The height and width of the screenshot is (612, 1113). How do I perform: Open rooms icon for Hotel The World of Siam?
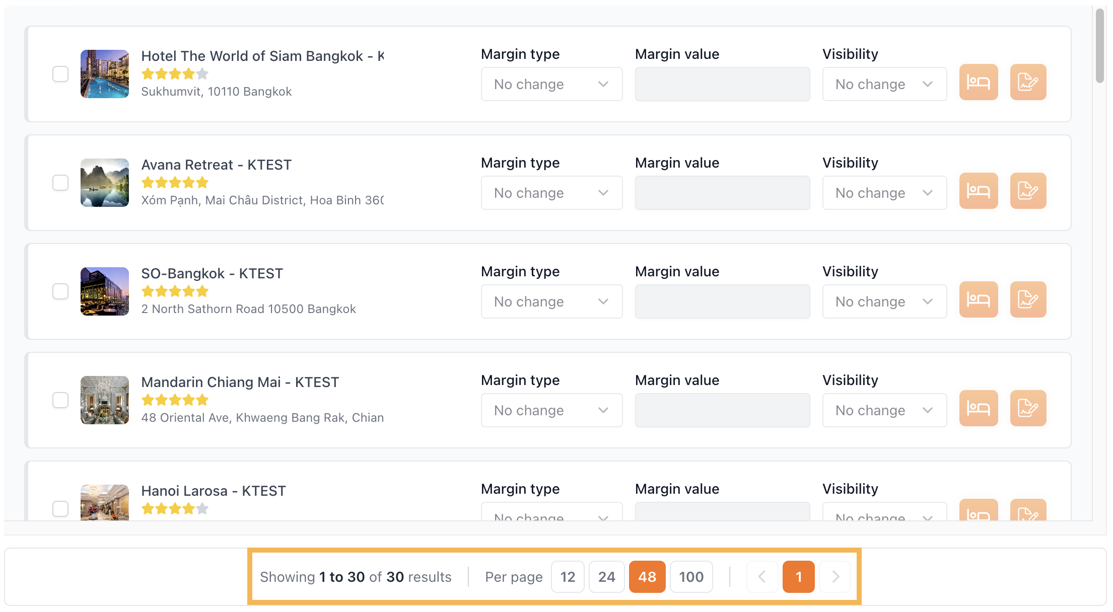tap(978, 82)
